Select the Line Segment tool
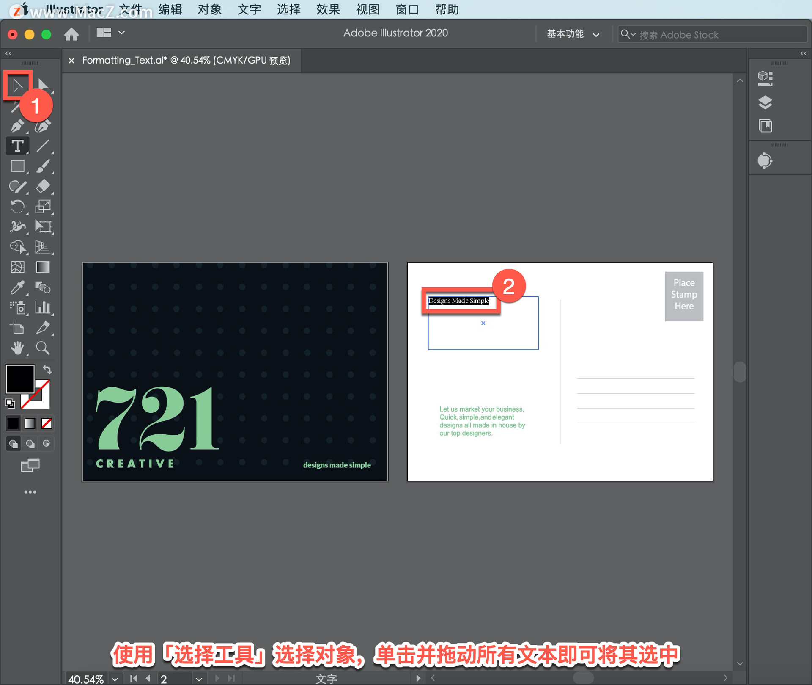The width and height of the screenshot is (812, 685). point(43,146)
